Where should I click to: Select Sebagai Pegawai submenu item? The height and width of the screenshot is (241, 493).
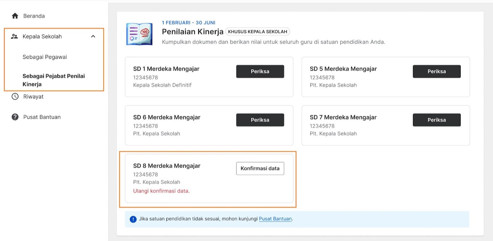coord(45,57)
